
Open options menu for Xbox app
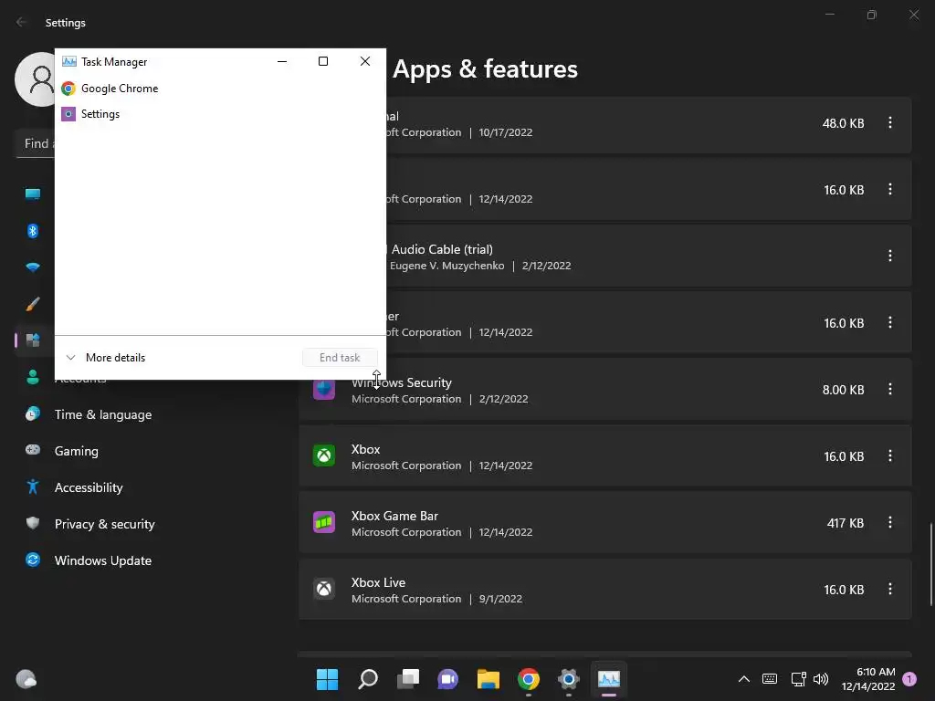889,456
